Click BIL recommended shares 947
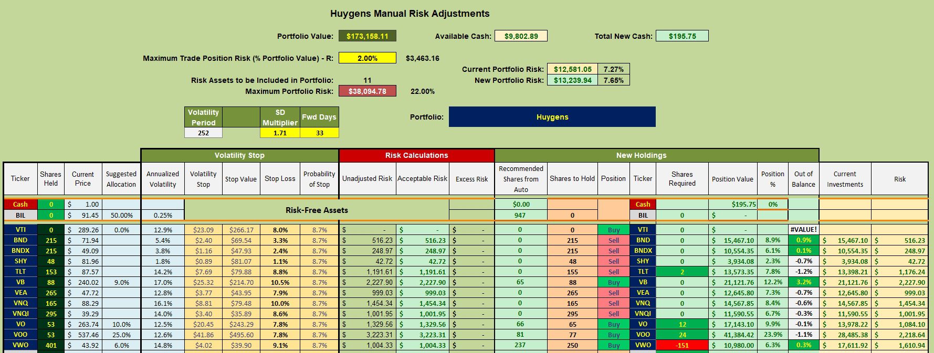This screenshot has width=934, height=353. (520, 215)
